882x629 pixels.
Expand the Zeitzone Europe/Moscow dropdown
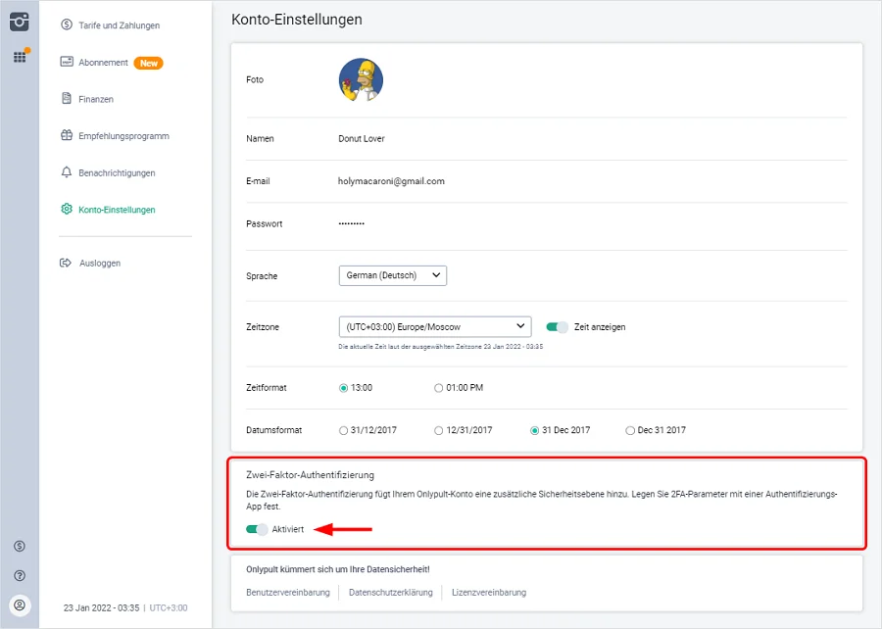[434, 327]
